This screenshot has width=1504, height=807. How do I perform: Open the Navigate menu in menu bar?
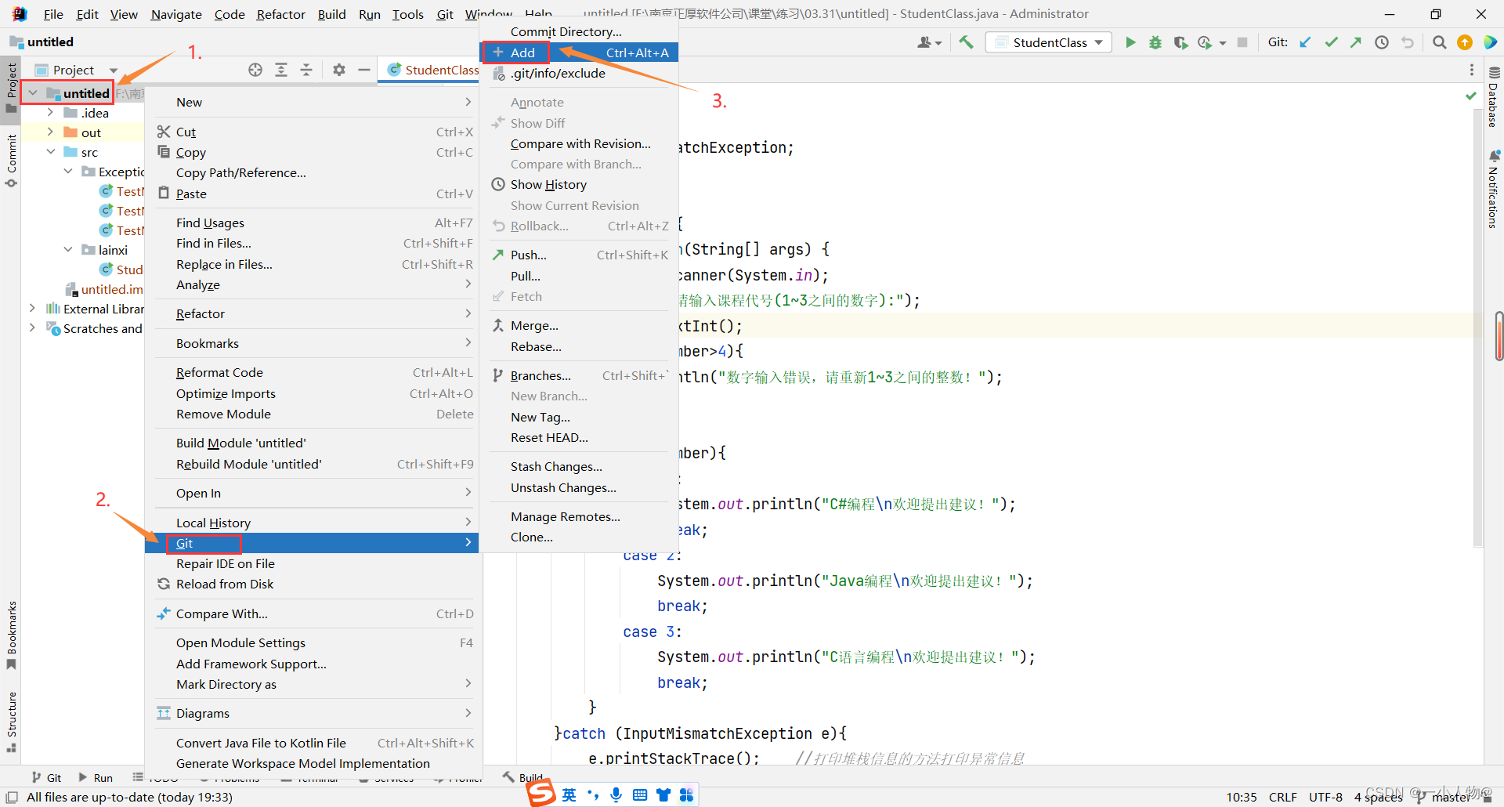click(x=176, y=14)
